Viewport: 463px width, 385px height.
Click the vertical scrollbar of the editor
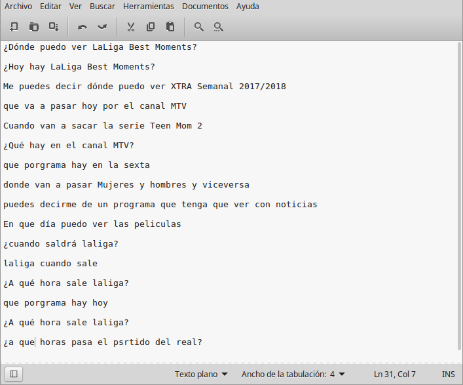[459, 195]
